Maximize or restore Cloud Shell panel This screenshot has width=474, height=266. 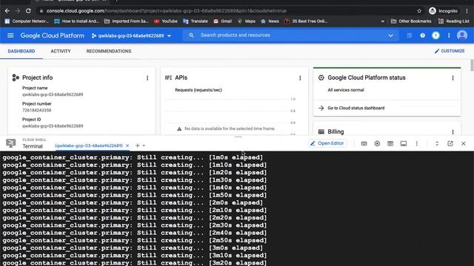[x=437, y=143]
